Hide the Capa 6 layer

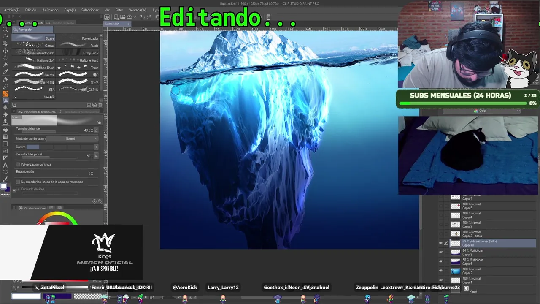tap(441, 261)
